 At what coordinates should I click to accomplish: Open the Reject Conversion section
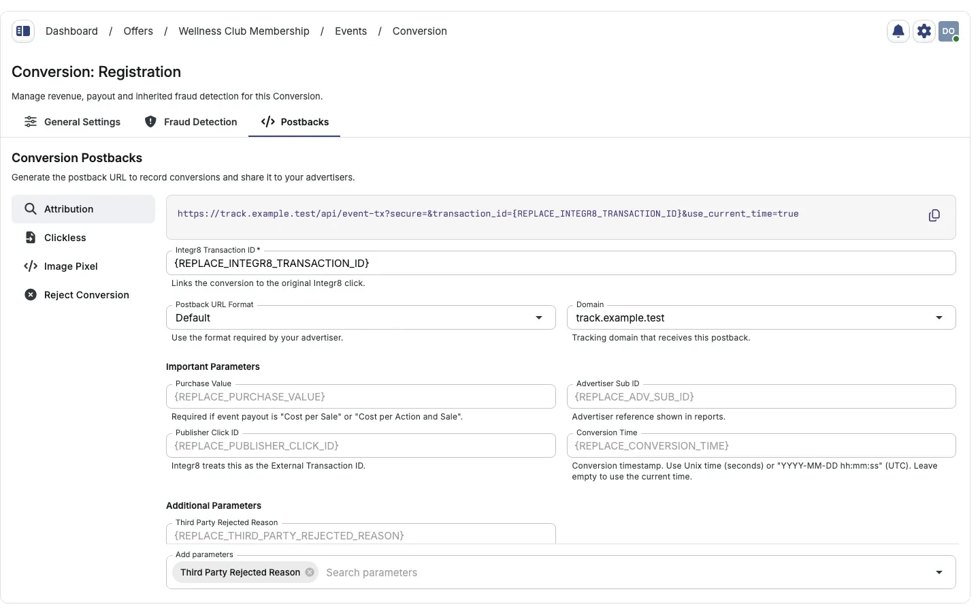84,295
